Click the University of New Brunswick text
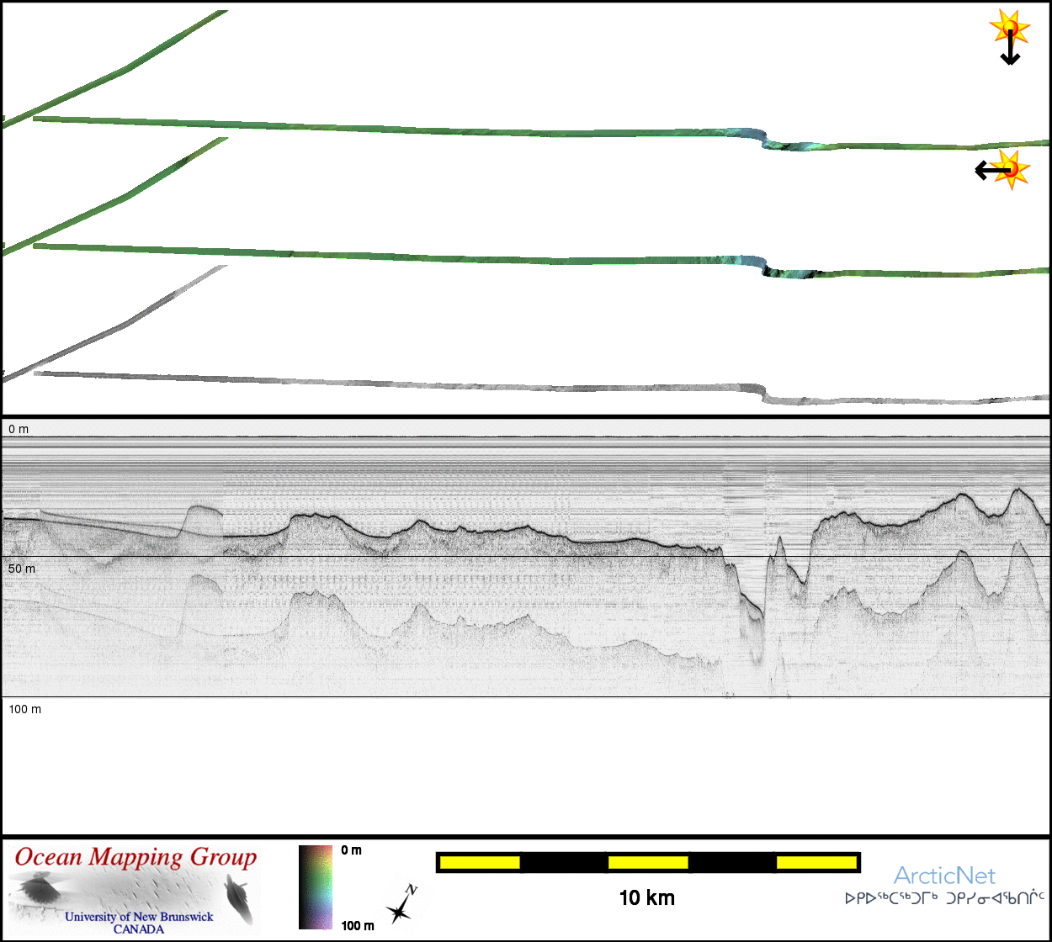Image resolution: width=1052 pixels, height=942 pixels. (x=139, y=917)
